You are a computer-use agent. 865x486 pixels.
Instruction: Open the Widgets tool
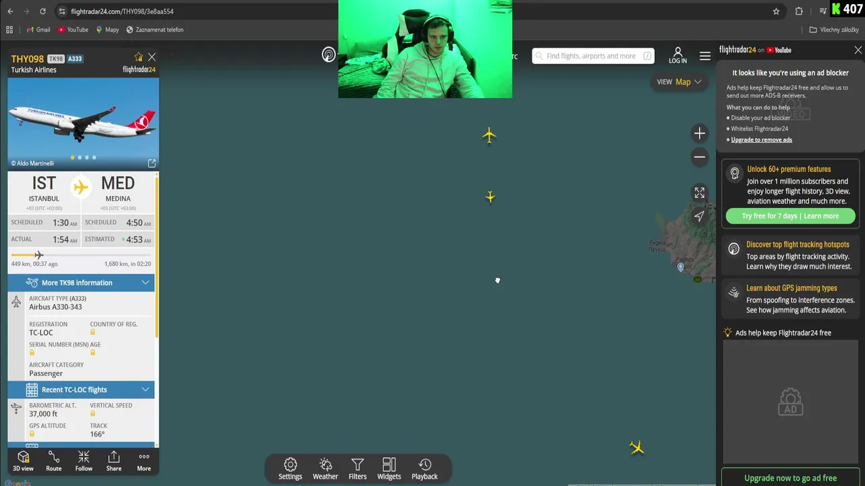pos(389,469)
